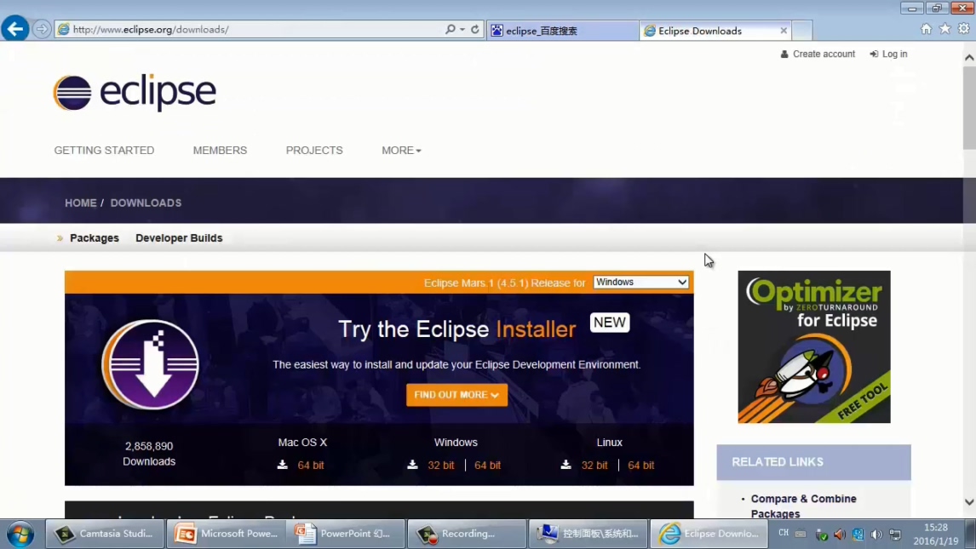Download the Mac OS X 64 bit installer
Screen dimensions: 976x549
[311, 465]
